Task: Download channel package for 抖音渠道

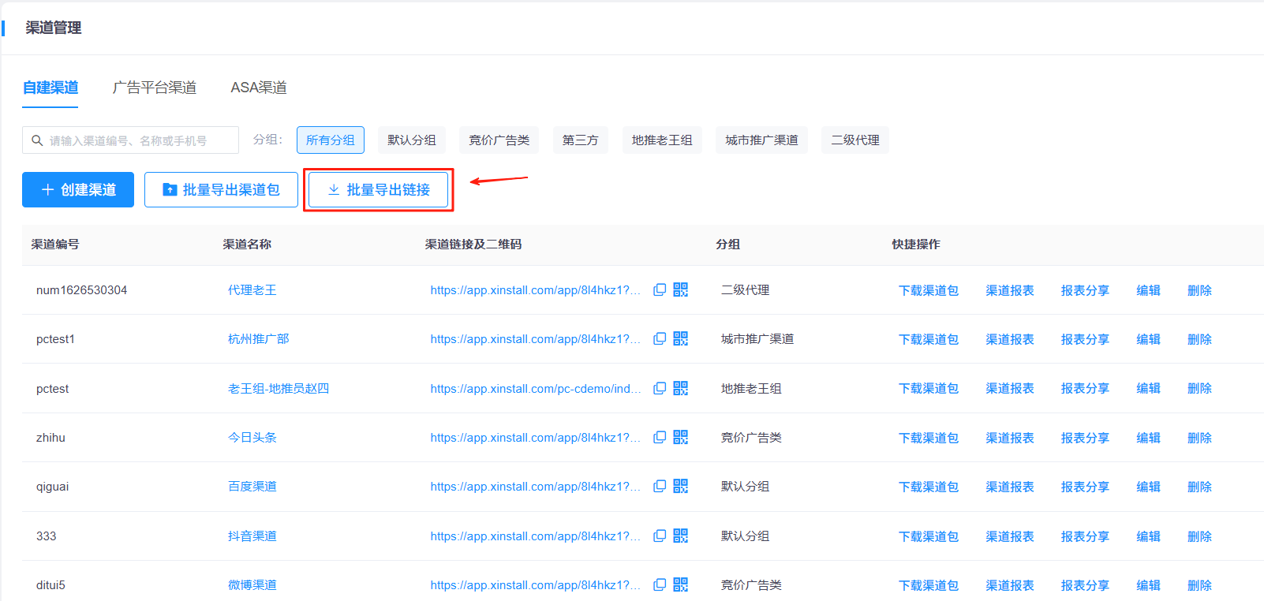Action: (x=929, y=536)
